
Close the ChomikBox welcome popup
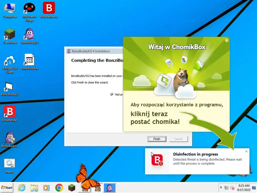(x=227, y=40)
